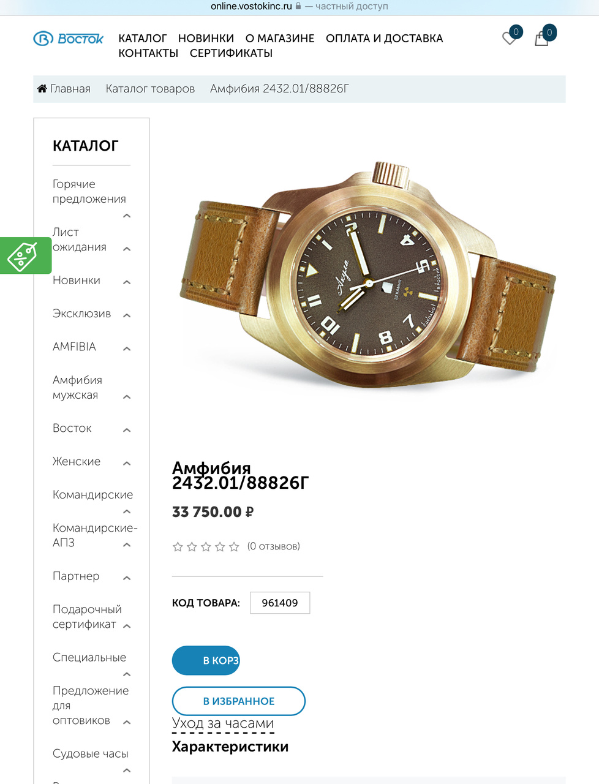
Task: Rate the product with the first star
Action: [x=178, y=547]
